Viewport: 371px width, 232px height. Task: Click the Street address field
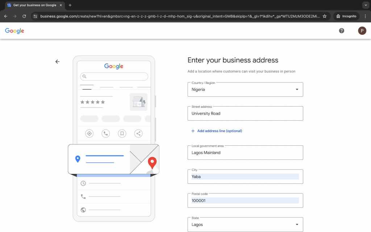pos(245,113)
